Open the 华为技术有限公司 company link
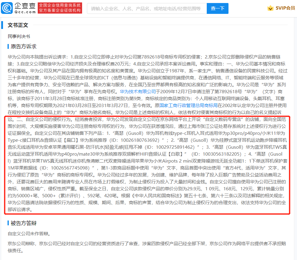The height and width of the screenshot is (260, 297). (x=138, y=92)
